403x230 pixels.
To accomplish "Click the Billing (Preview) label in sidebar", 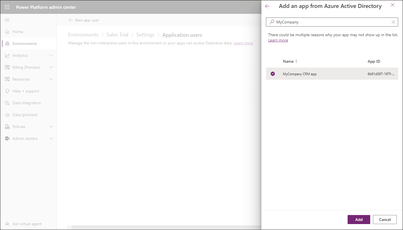I will (26, 67).
